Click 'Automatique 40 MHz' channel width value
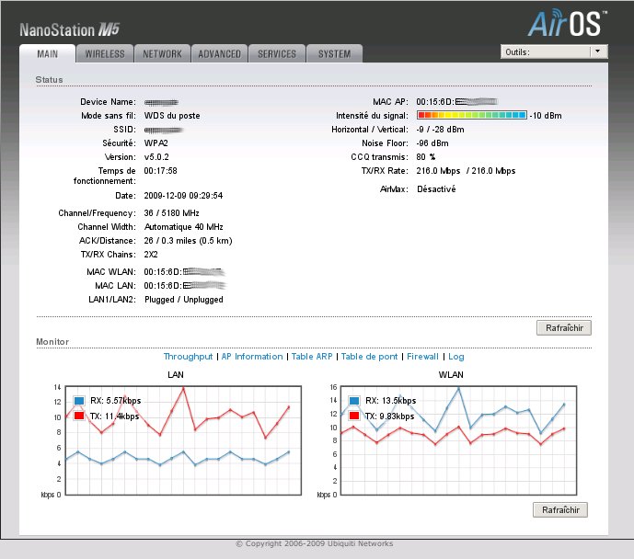Image resolution: width=634 pixels, height=559 pixels. [183, 226]
